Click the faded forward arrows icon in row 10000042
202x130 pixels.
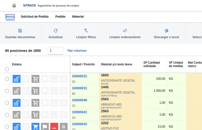(x=26, y=126)
